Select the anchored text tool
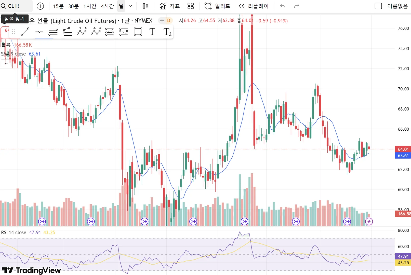 pos(167,32)
